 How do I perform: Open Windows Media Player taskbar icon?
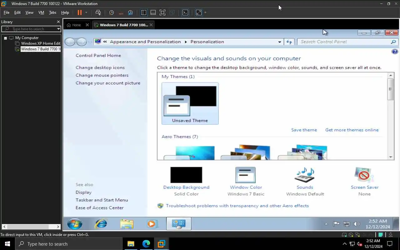pyautogui.click(x=152, y=224)
